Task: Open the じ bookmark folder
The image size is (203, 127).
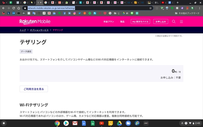Action: tap(117, 13)
